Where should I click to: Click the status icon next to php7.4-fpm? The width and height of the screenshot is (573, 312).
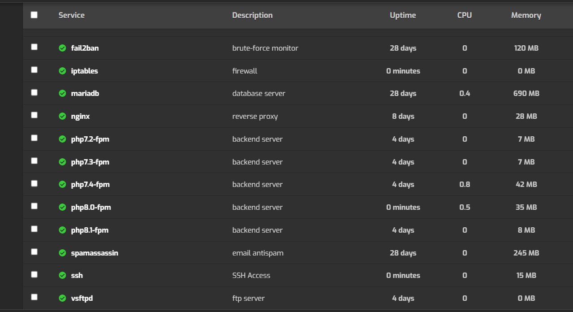(62, 184)
